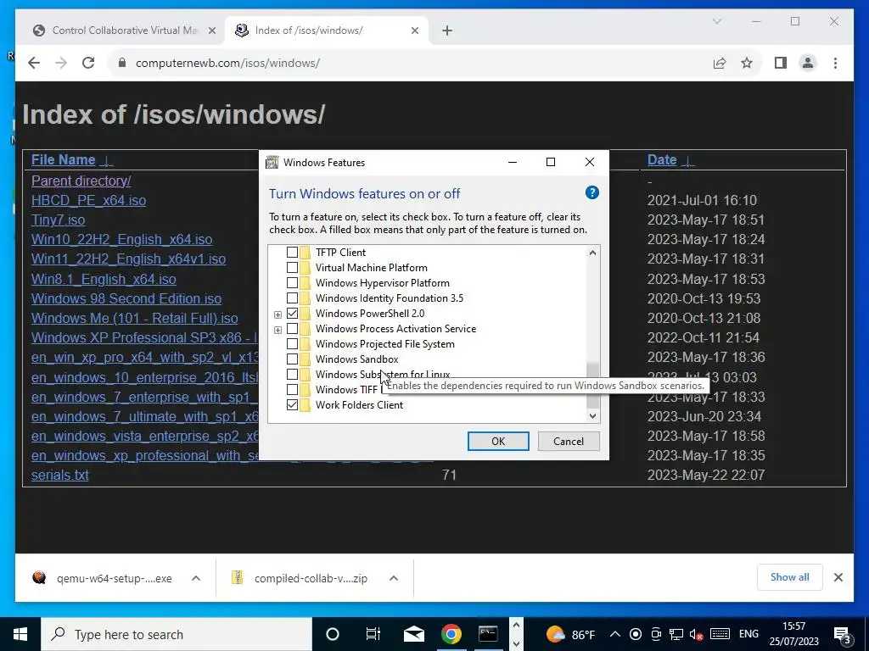Viewport: 869px width, 651px height.
Task: Open the notification center icon
Action: (842, 636)
